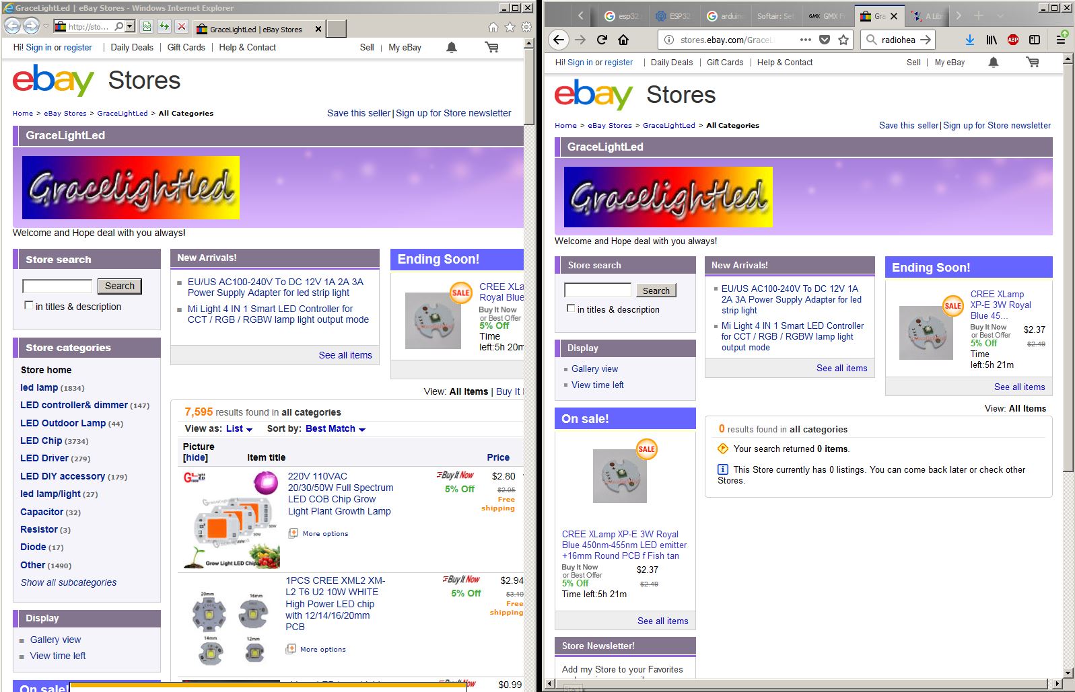This screenshot has height=692, width=1075.
Task: Hide the Picture column via the [hide] link
Action: pos(195,457)
